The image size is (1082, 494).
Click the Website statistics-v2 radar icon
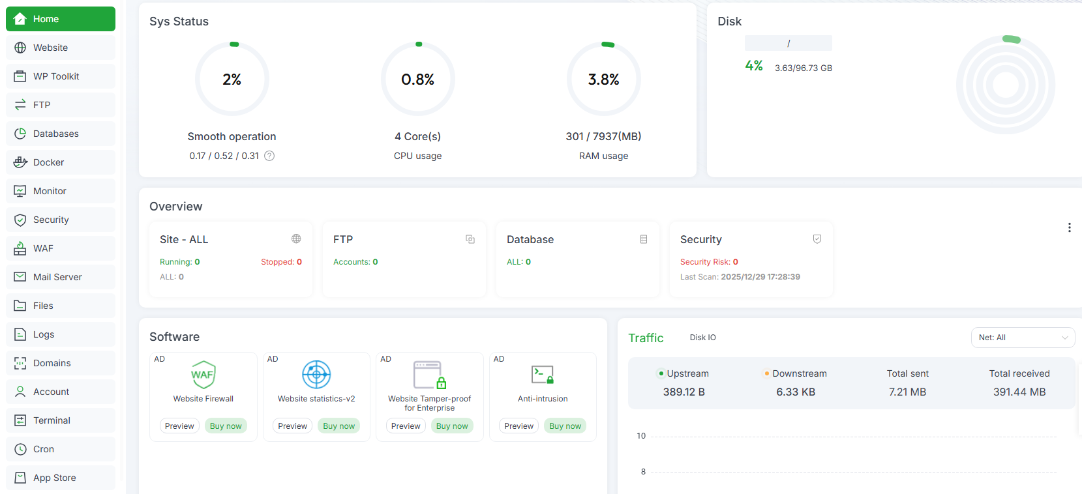point(316,375)
